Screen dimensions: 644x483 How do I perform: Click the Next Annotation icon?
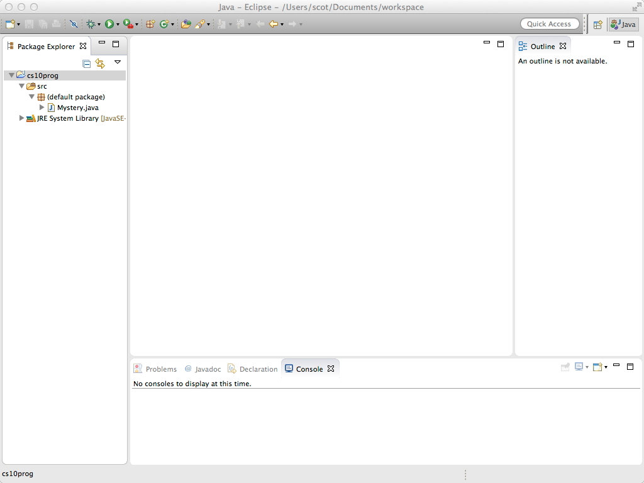tap(222, 25)
